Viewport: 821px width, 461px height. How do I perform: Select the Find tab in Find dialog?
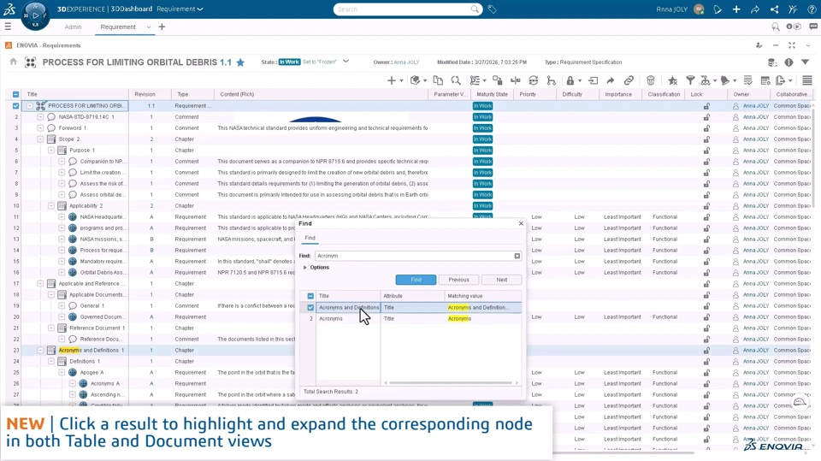[x=310, y=238]
